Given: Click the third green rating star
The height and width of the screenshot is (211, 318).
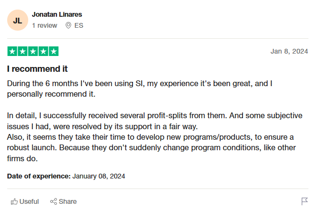Looking at the screenshot, I should click(33, 51).
